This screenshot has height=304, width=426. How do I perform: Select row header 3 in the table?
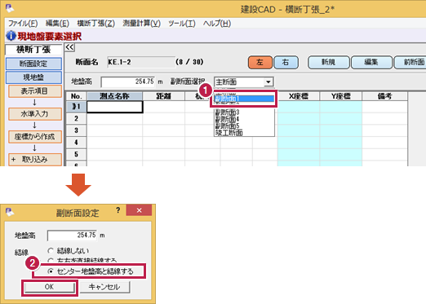(x=77, y=130)
